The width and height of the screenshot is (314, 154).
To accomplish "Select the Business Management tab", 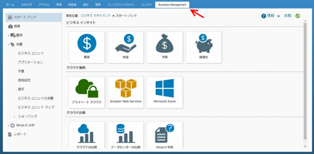I will pyautogui.click(x=172, y=5).
